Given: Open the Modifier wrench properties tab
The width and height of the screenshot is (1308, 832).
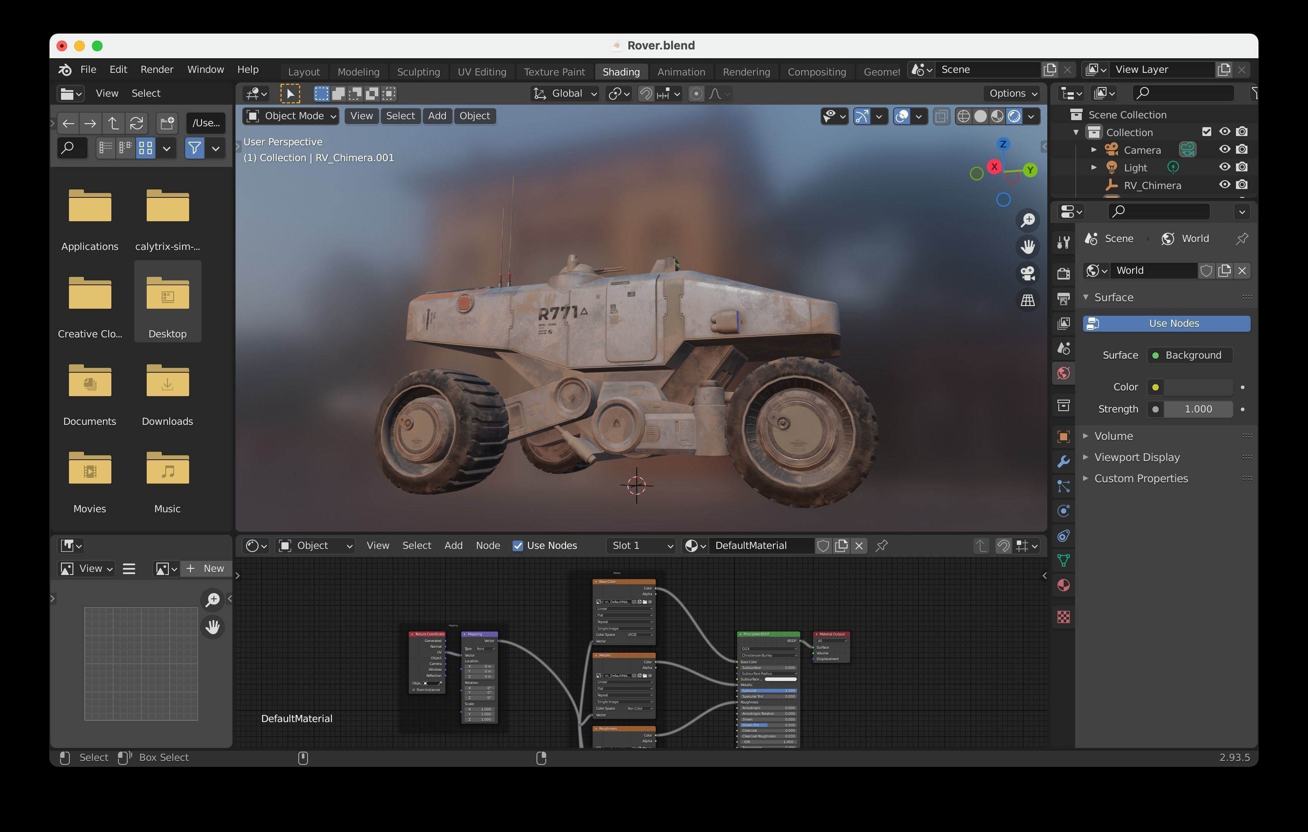Looking at the screenshot, I should tap(1063, 462).
